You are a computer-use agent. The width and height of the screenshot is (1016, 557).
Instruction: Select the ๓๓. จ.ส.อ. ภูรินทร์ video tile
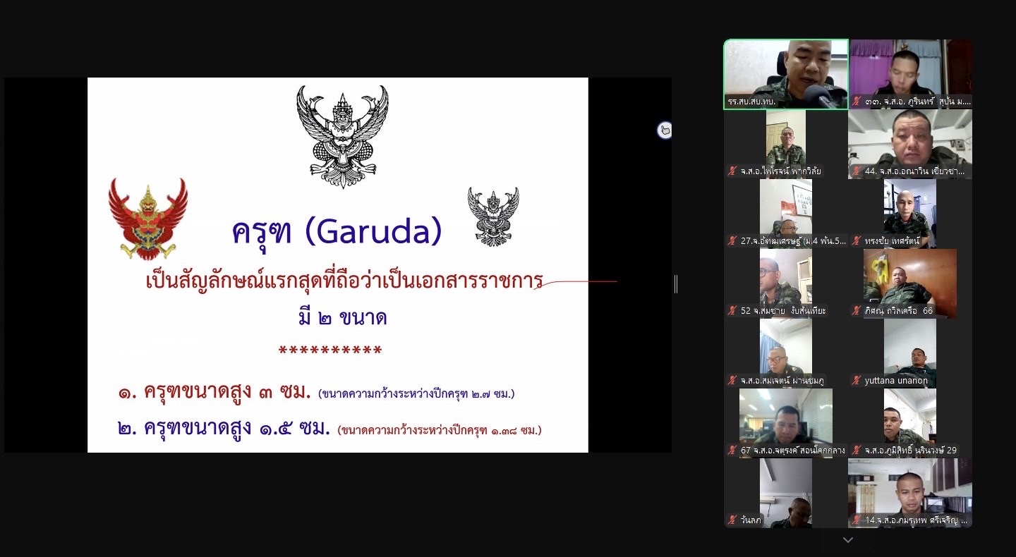point(910,74)
